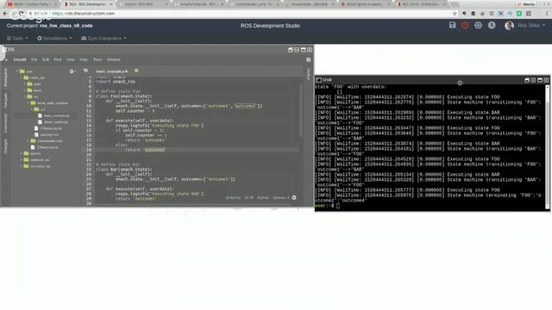The width and height of the screenshot is (552, 310).
Task: Open the Gym Computers dropdown menu
Action: (103, 38)
